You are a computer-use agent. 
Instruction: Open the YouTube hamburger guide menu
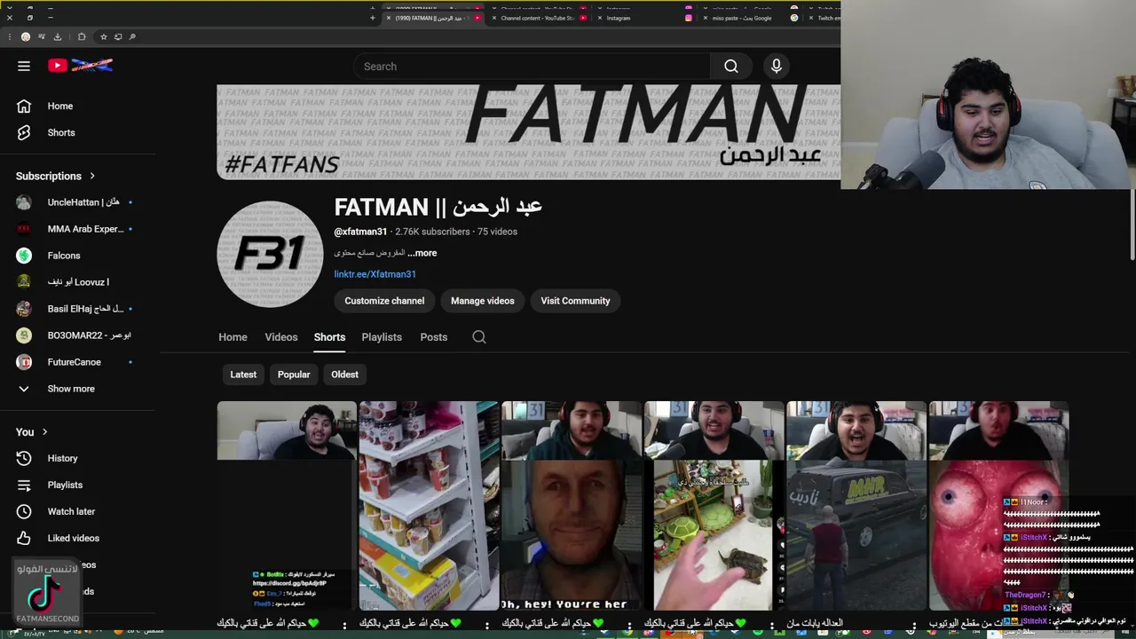[24, 66]
